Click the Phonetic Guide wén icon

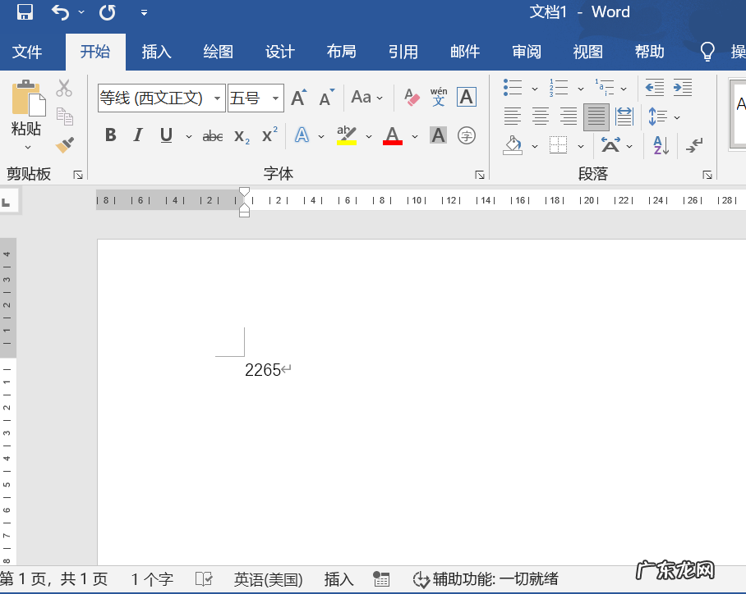coord(439,98)
